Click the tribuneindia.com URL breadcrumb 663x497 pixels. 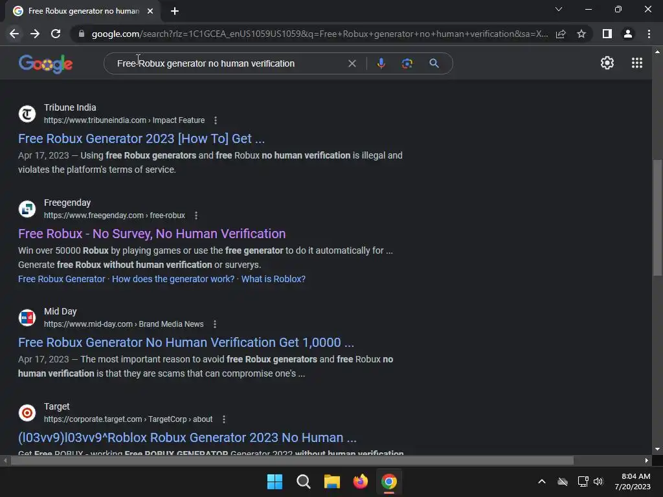click(x=124, y=120)
